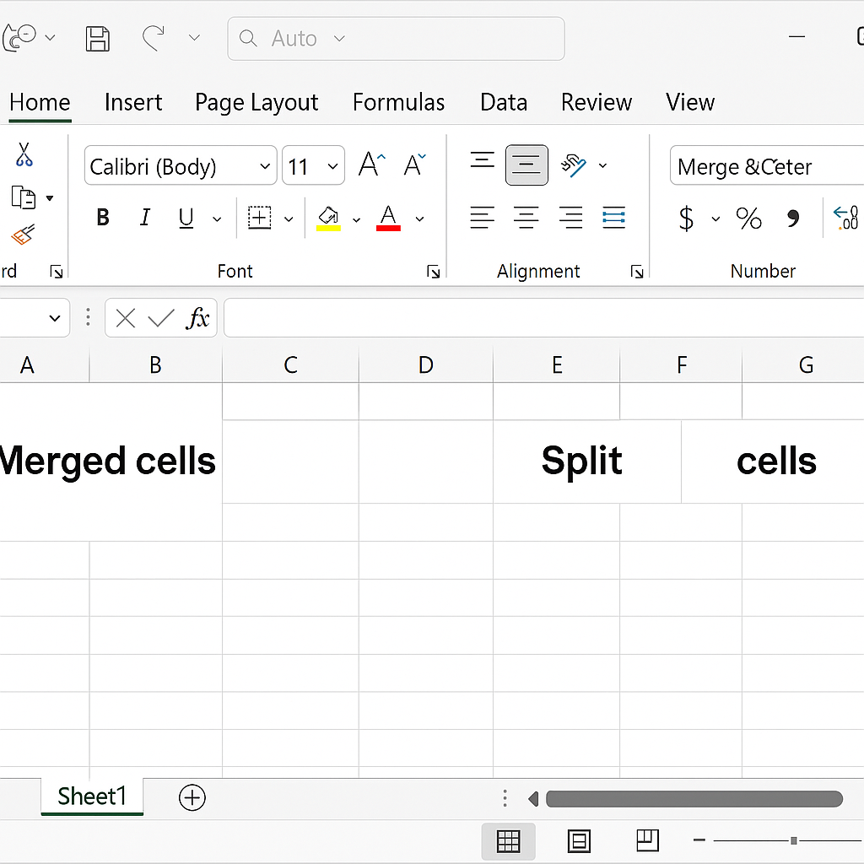Confirm entry with checkmark button
Viewport: 864px width, 864px height.
click(x=161, y=318)
